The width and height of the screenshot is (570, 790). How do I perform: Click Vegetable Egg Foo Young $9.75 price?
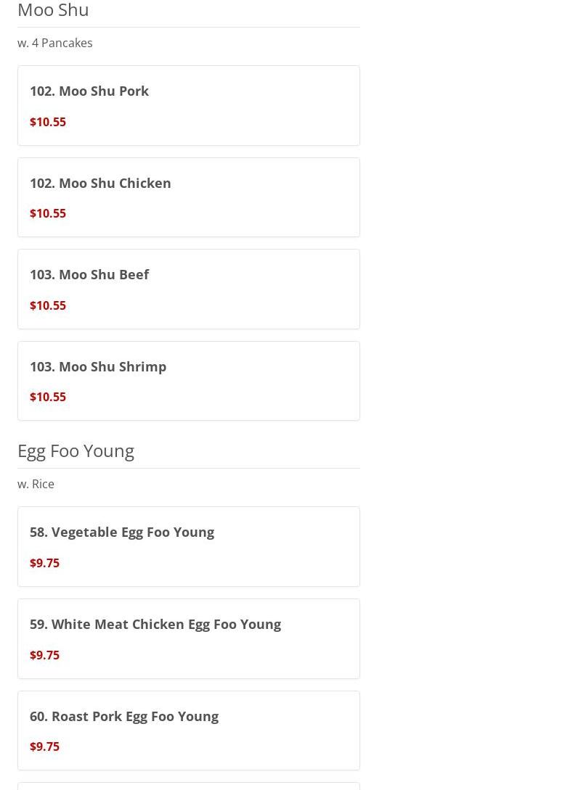pyautogui.click(x=44, y=563)
